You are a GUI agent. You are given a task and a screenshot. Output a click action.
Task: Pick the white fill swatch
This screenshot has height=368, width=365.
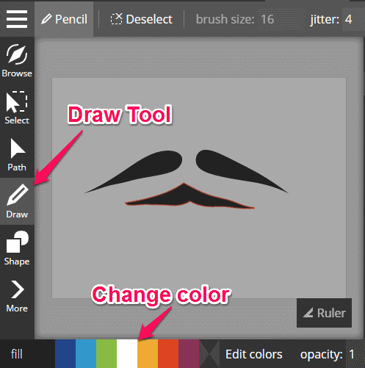pos(127,353)
